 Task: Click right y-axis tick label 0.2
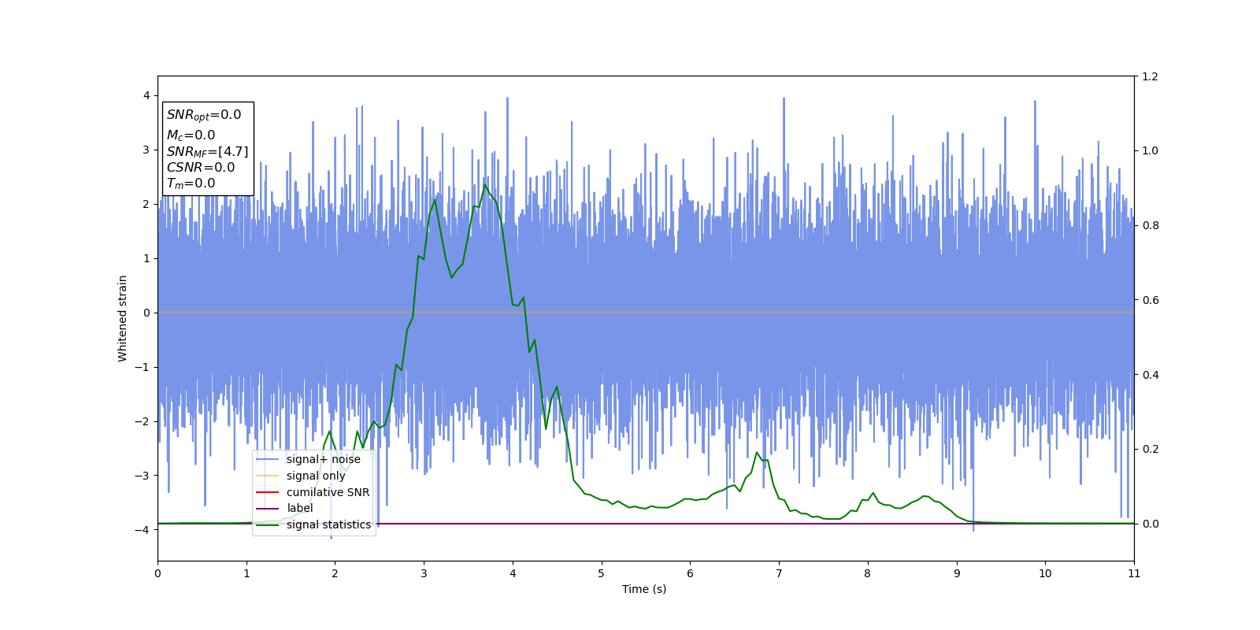tap(1151, 449)
